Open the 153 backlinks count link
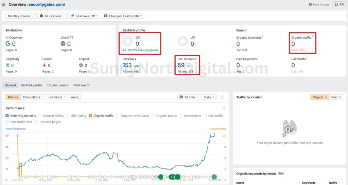This screenshot has width=348, height=185. coord(127,65)
